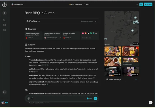Open ATX Food Tour collection breadcrumb

tap(76, 4)
